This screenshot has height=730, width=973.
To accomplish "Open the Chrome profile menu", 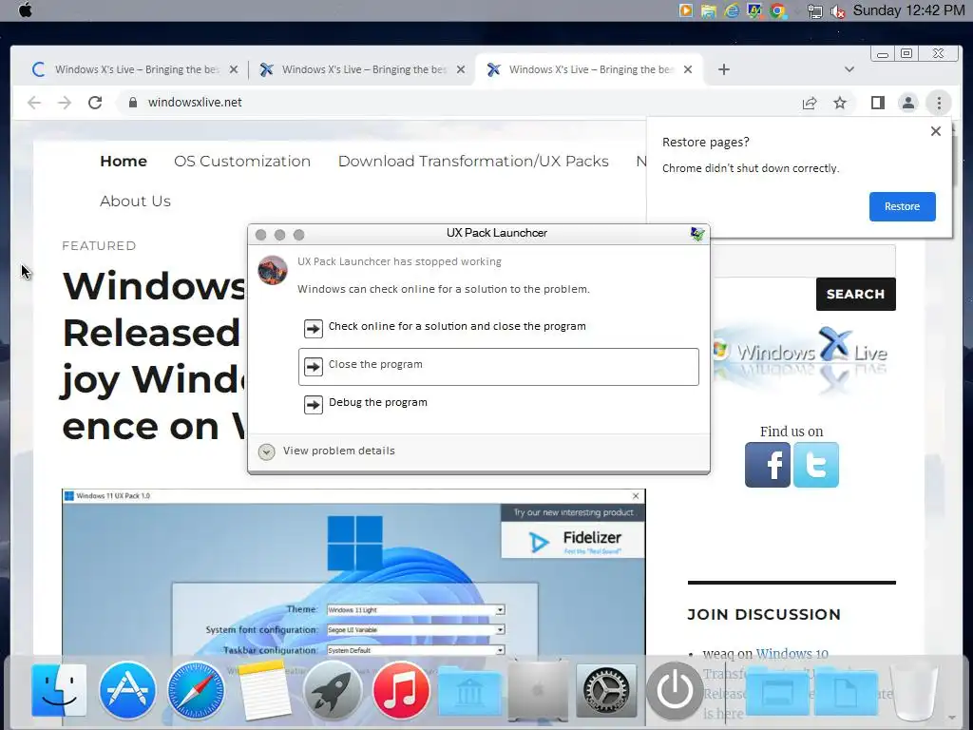I will coord(907,103).
